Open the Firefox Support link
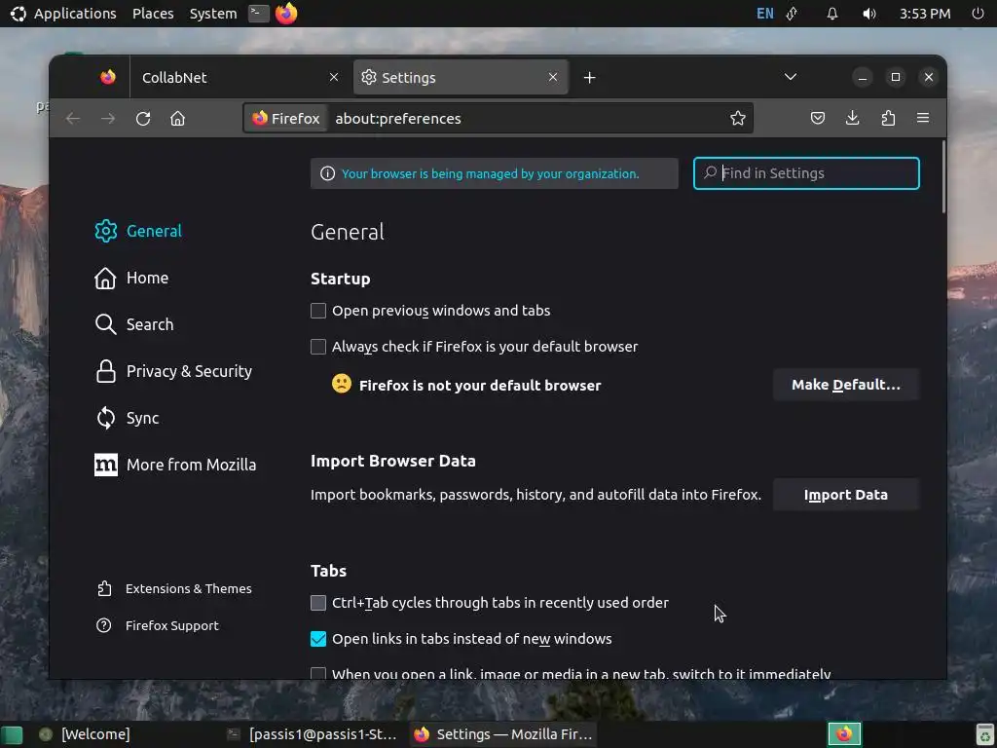997x748 pixels. 158,626
